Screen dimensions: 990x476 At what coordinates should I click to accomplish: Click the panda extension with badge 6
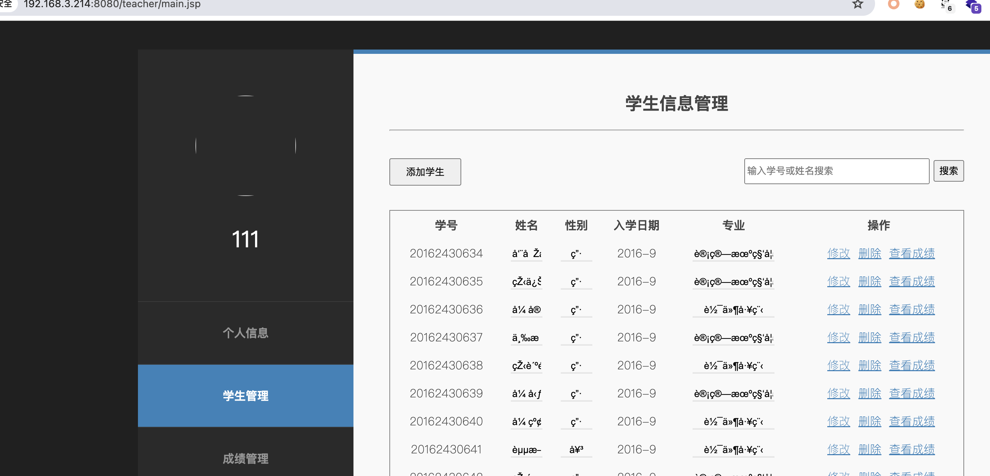click(x=945, y=5)
